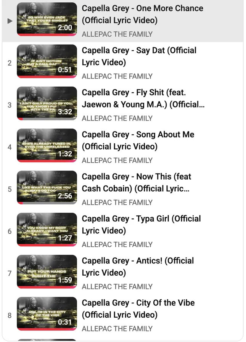This screenshot has height=342, width=246.
Task: Select title Capella Grey - Antics!
Action: click(x=138, y=267)
